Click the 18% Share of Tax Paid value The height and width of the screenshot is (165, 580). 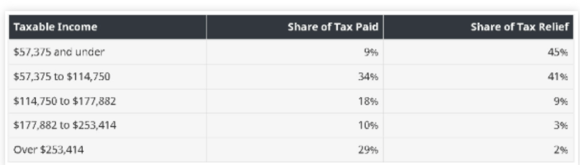368,101
